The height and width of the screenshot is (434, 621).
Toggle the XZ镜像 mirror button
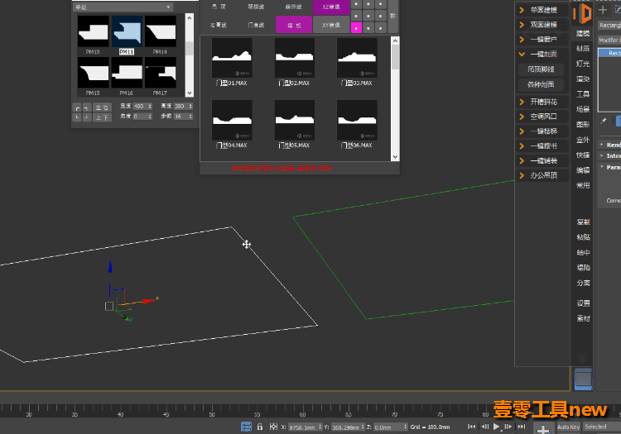[331, 7]
